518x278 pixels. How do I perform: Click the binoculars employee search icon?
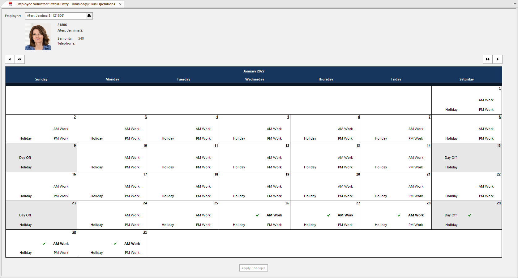(89, 16)
